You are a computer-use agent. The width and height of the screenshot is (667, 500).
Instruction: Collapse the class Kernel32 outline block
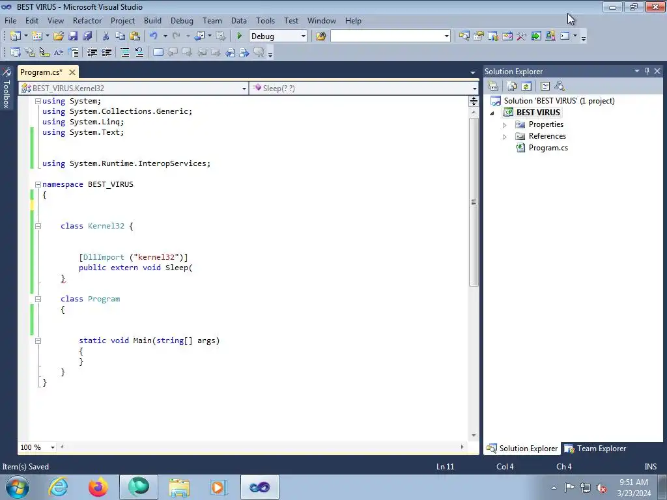click(38, 226)
